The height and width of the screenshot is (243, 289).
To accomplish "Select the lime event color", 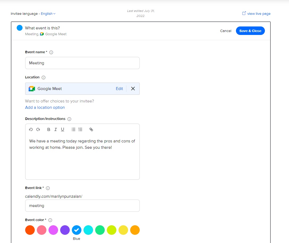I will tap(112, 230).
